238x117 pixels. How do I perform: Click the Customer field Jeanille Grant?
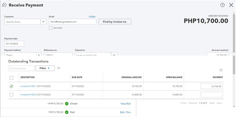point(22,22)
